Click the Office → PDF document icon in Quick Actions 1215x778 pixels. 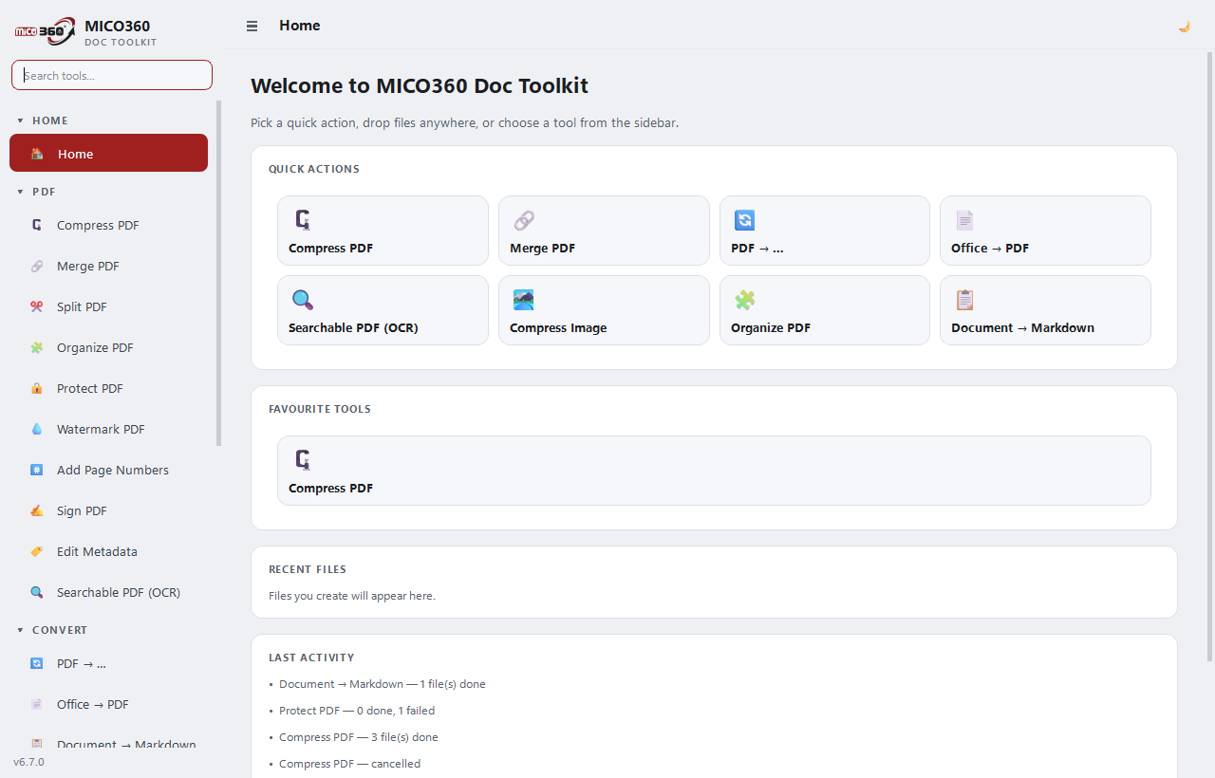coord(965,220)
